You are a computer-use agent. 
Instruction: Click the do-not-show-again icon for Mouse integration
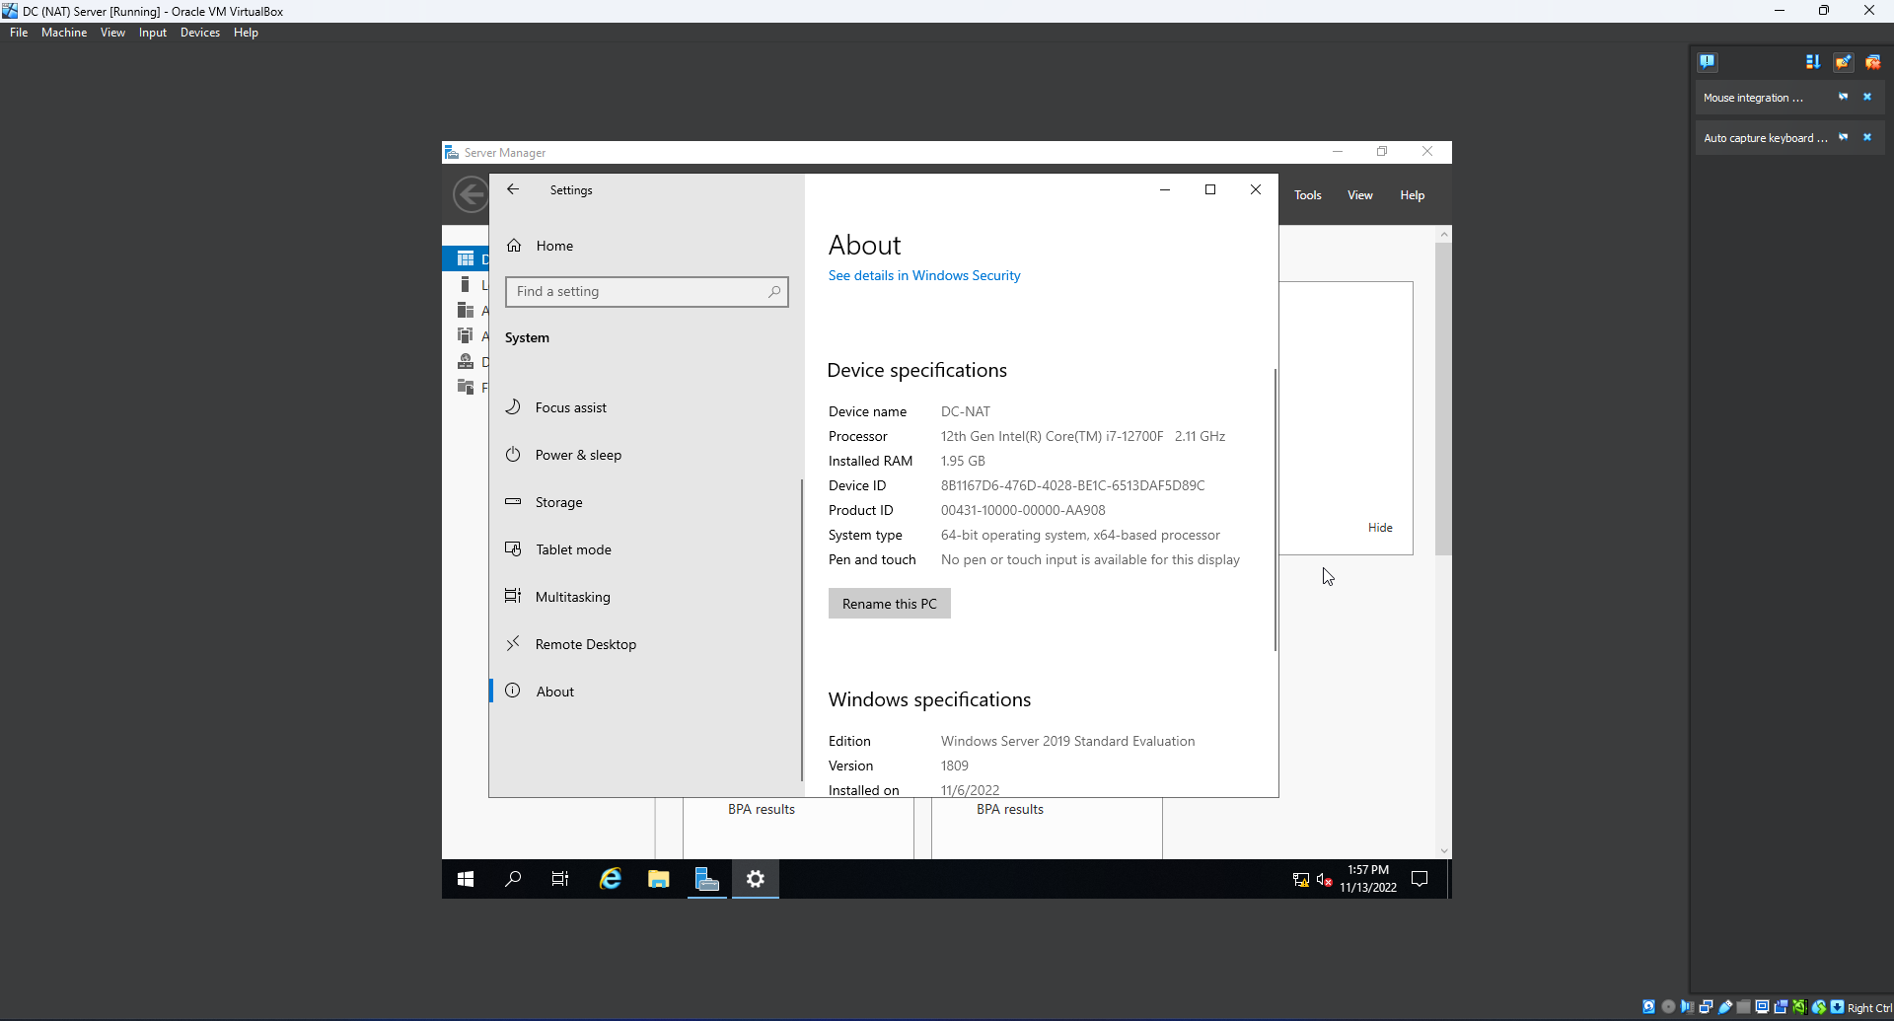tap(1843, 97)
